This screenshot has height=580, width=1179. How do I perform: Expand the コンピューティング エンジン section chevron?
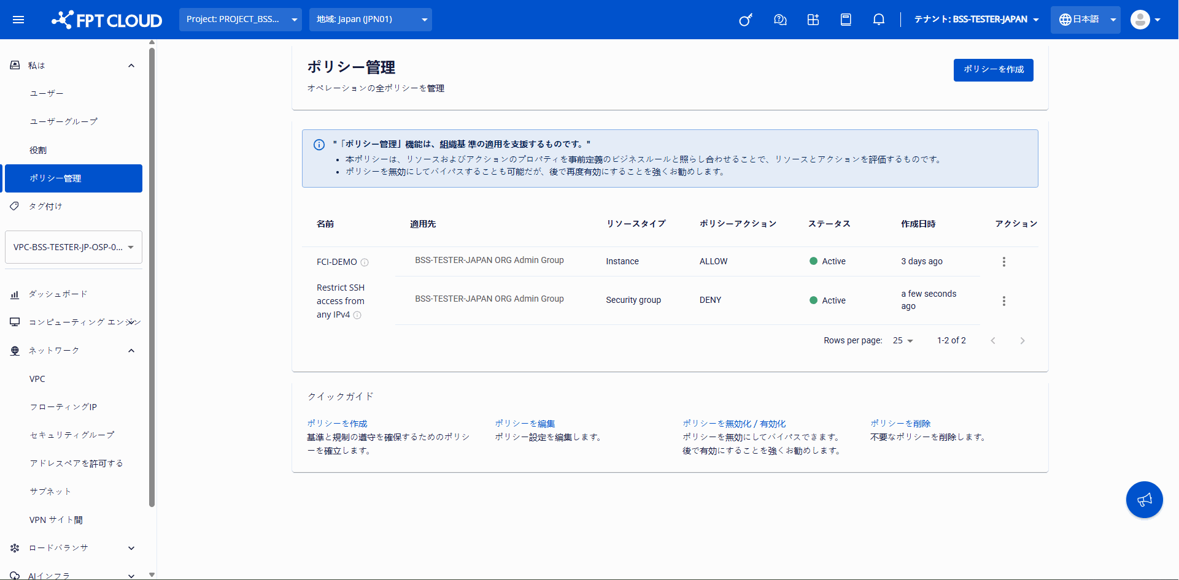pos(131,322)
